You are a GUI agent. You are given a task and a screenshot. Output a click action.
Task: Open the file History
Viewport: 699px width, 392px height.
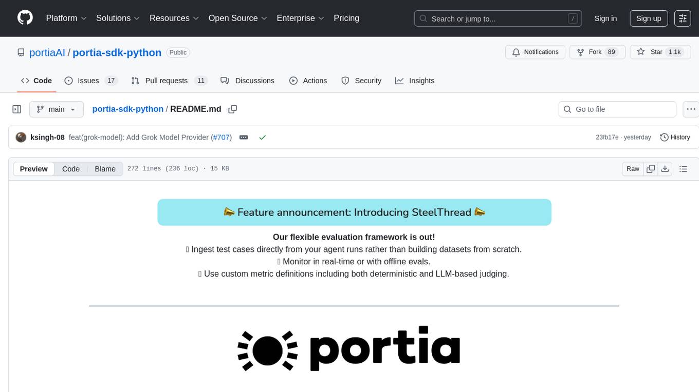(x=675, y=137)
